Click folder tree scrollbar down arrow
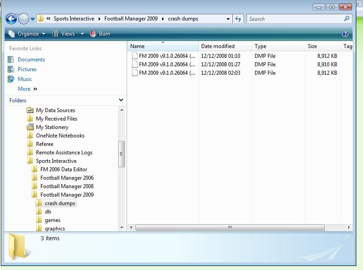Screen dimensions: 363x270 (122, 228)
